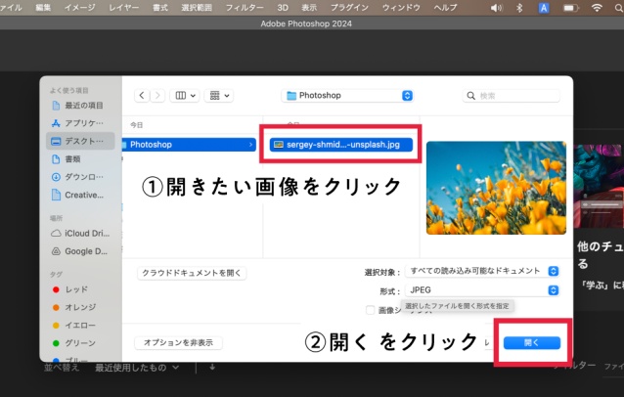Screen dimensions: 624x397
Task: Go forward with the right chevron button
Action: [157, 96]
